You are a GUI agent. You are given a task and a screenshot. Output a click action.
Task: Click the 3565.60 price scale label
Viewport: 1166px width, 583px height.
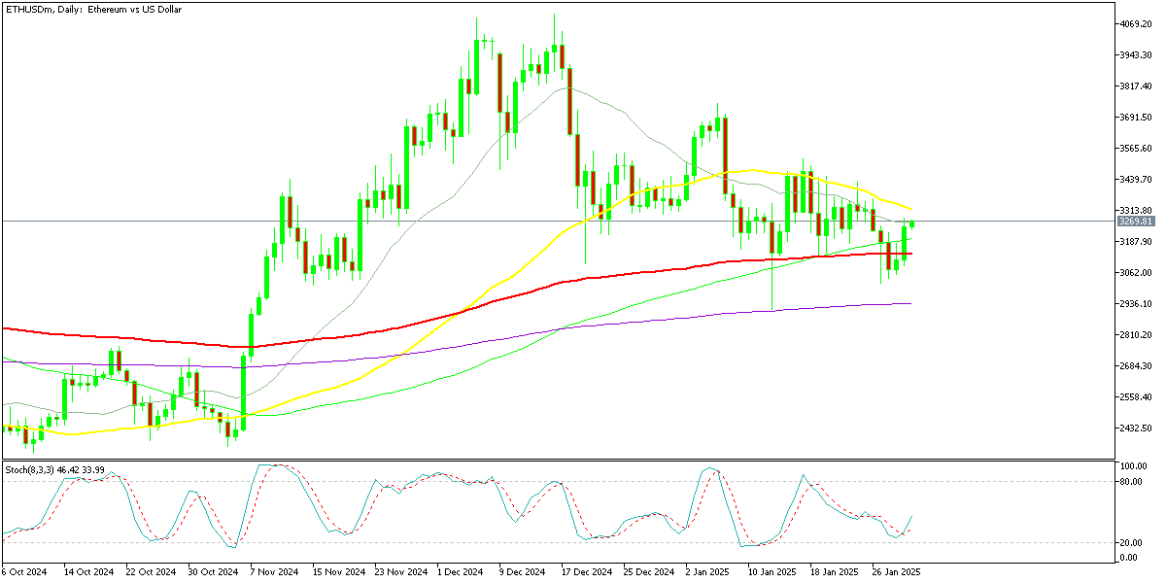pyautogui.click(x=1135, y=148)
